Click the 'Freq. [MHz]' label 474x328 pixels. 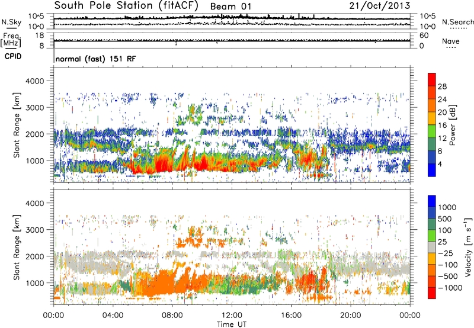[x=11, y=40]
